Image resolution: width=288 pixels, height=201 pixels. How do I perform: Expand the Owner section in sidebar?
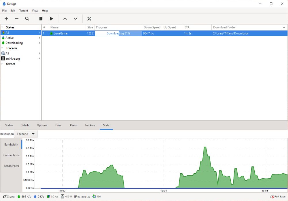click(x=2, y=64)
